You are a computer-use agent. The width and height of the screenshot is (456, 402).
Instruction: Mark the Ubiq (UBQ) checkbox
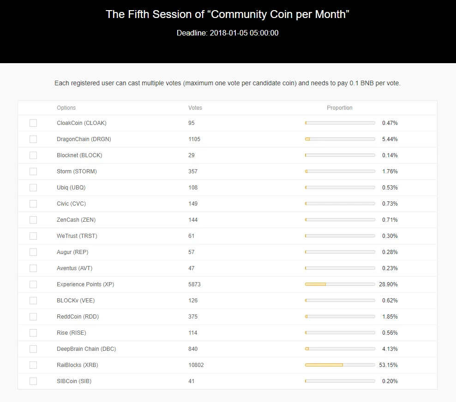(33, 188)
